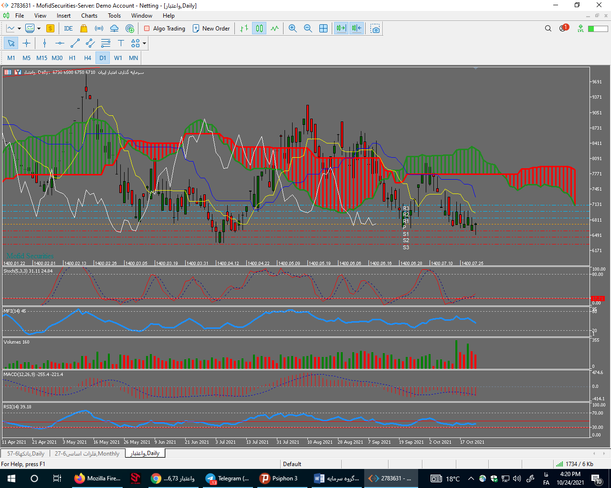Click the zoom in magnifier icon

coord(293,29)
